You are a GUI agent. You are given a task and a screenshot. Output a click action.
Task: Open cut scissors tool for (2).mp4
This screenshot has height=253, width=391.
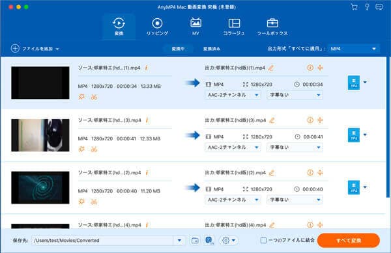click(x=94, y=202)
